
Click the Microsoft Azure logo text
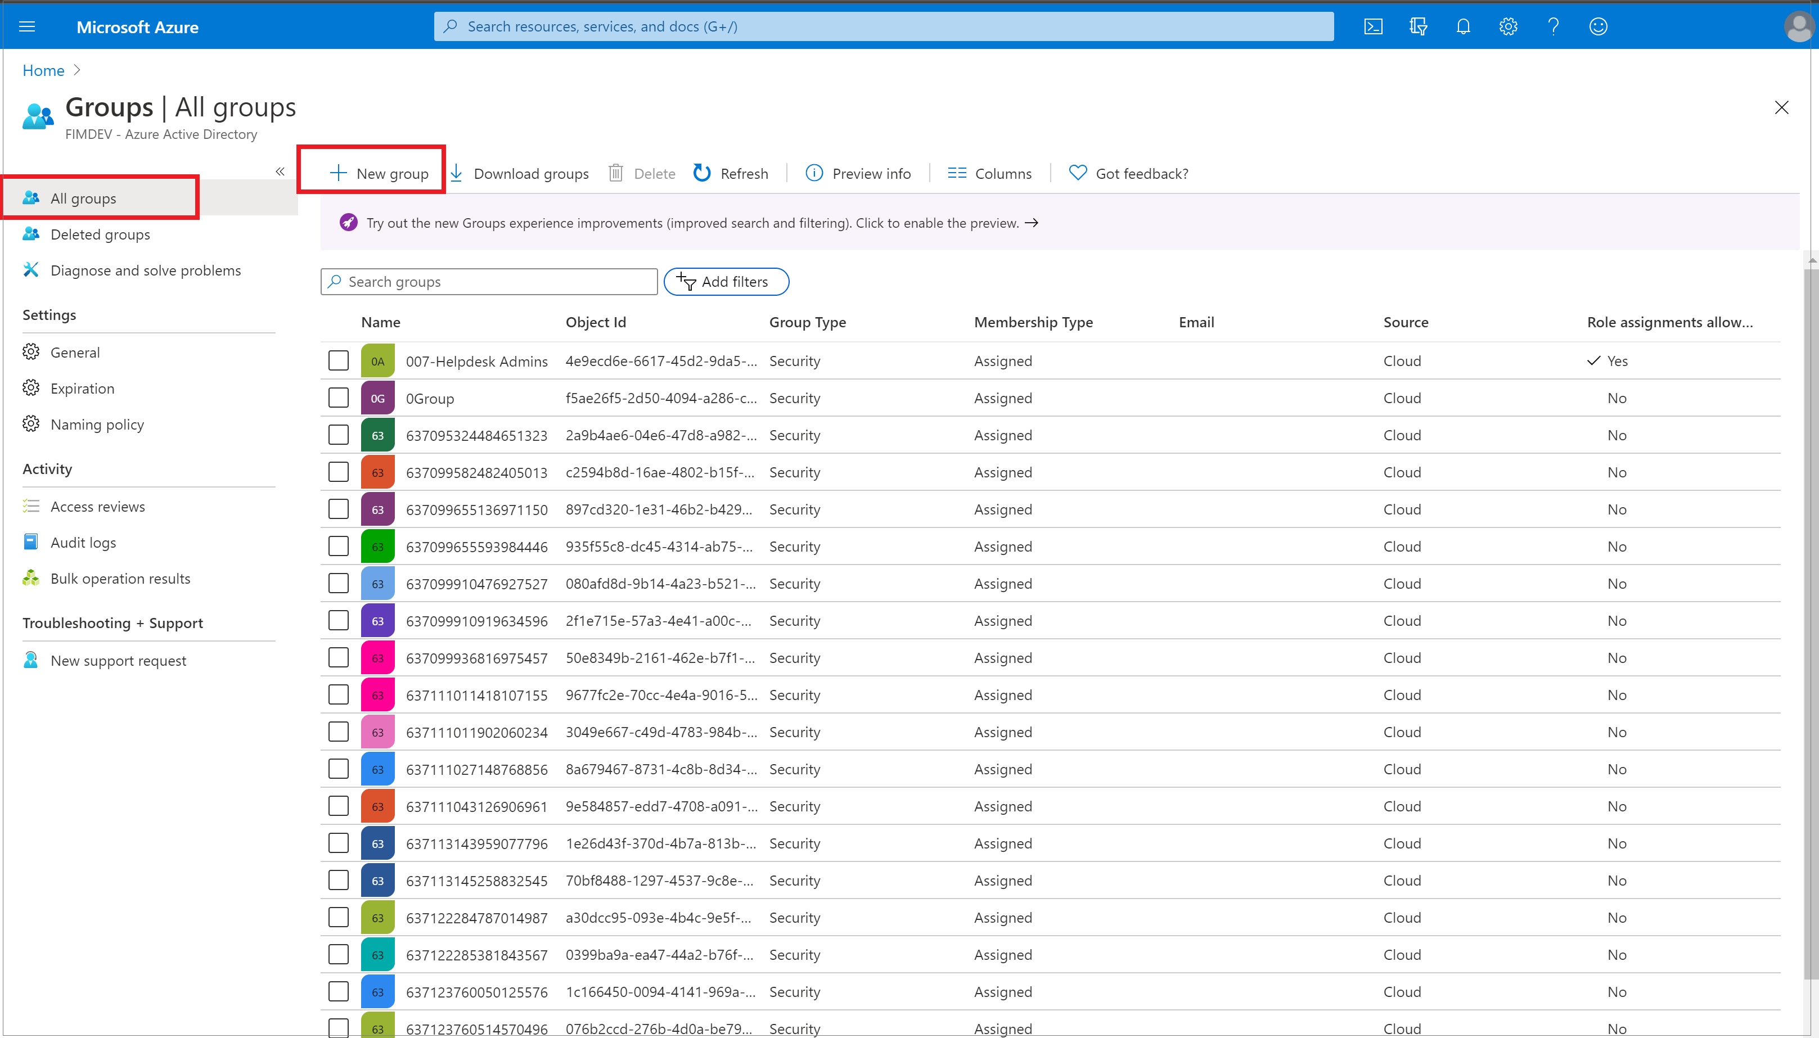click(x=138, y=27)
